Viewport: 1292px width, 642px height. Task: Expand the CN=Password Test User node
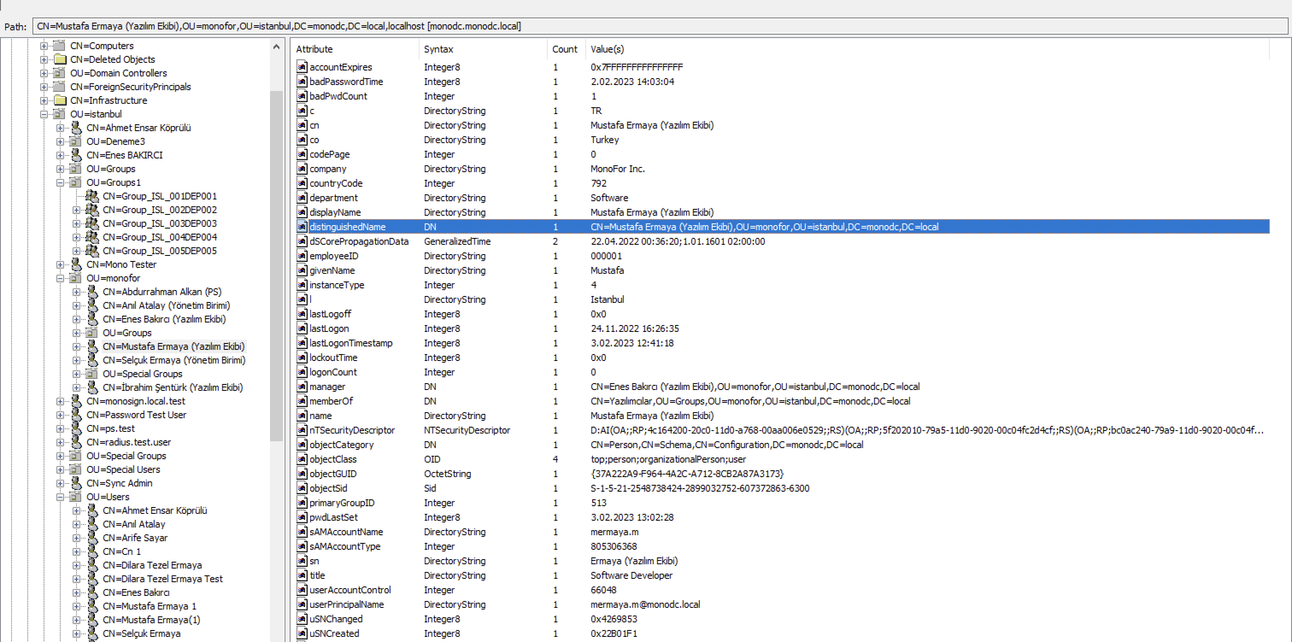[60, 415]
